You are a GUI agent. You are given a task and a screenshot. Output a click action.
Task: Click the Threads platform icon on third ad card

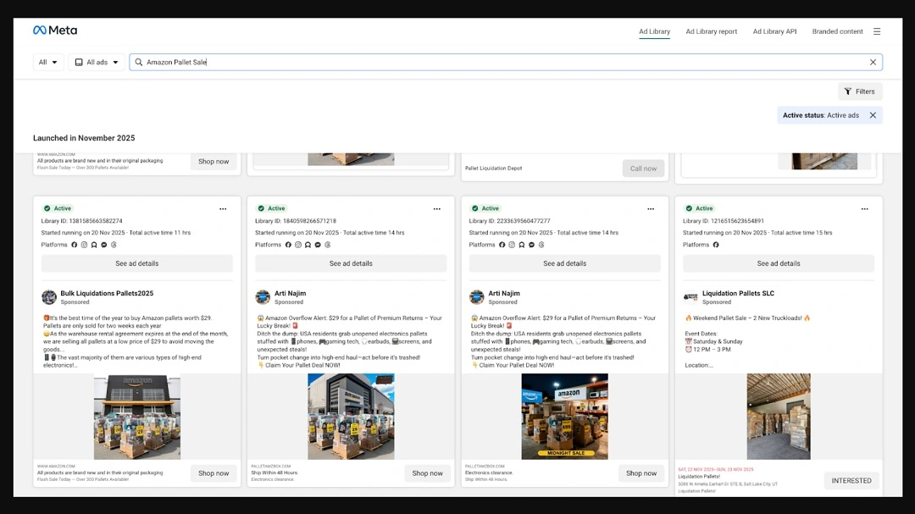540,244
